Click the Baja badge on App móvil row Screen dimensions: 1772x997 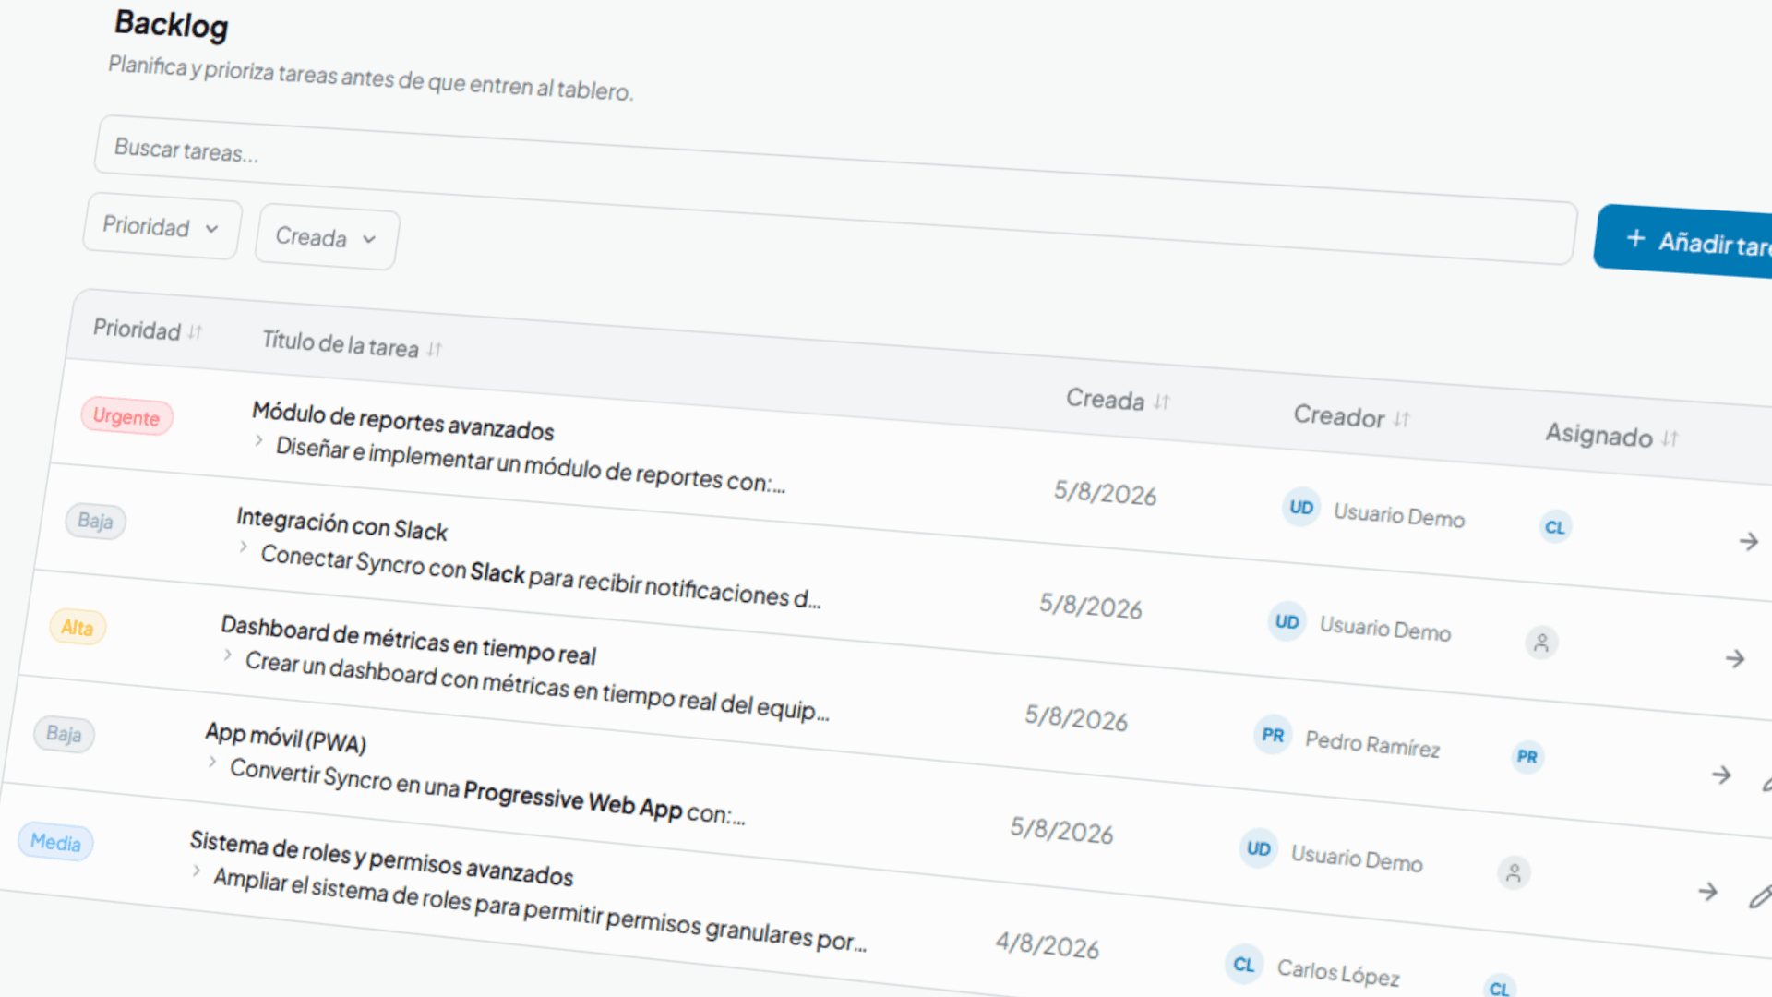[64, 734]
